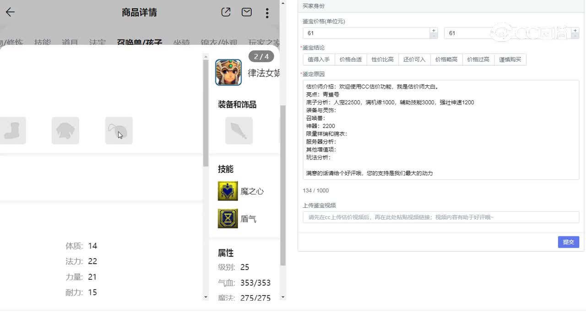Enable the 谨慎购买 conclusion option
The height and width of the screenshot is (314, 586).
(510, 60)
